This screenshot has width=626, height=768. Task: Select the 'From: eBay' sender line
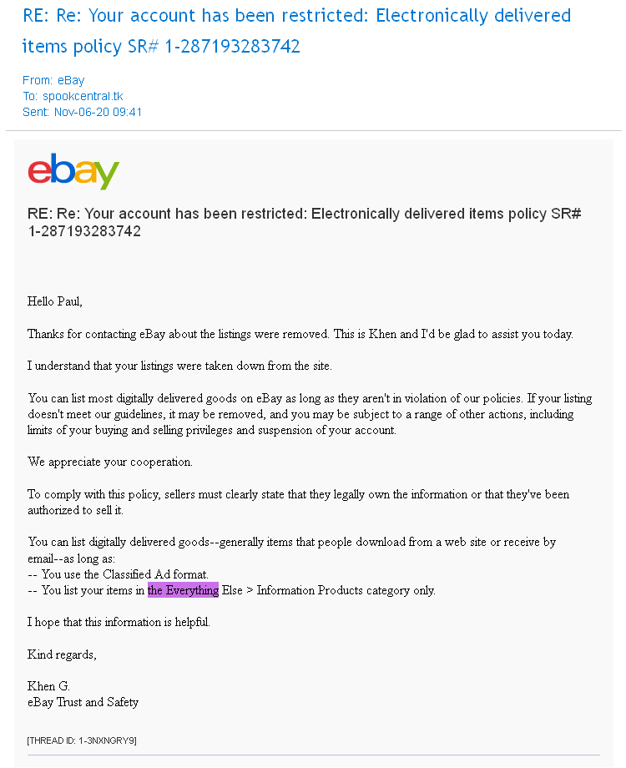tap(53, 80)
